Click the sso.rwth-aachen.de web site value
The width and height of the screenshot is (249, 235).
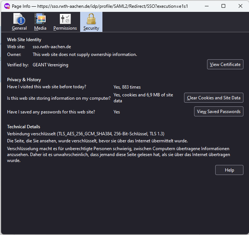52,47
